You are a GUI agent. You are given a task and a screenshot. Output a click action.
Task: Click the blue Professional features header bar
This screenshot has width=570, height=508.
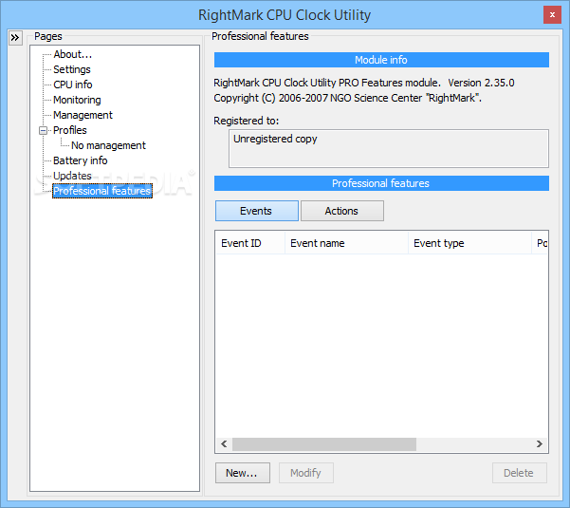point(381,183)
